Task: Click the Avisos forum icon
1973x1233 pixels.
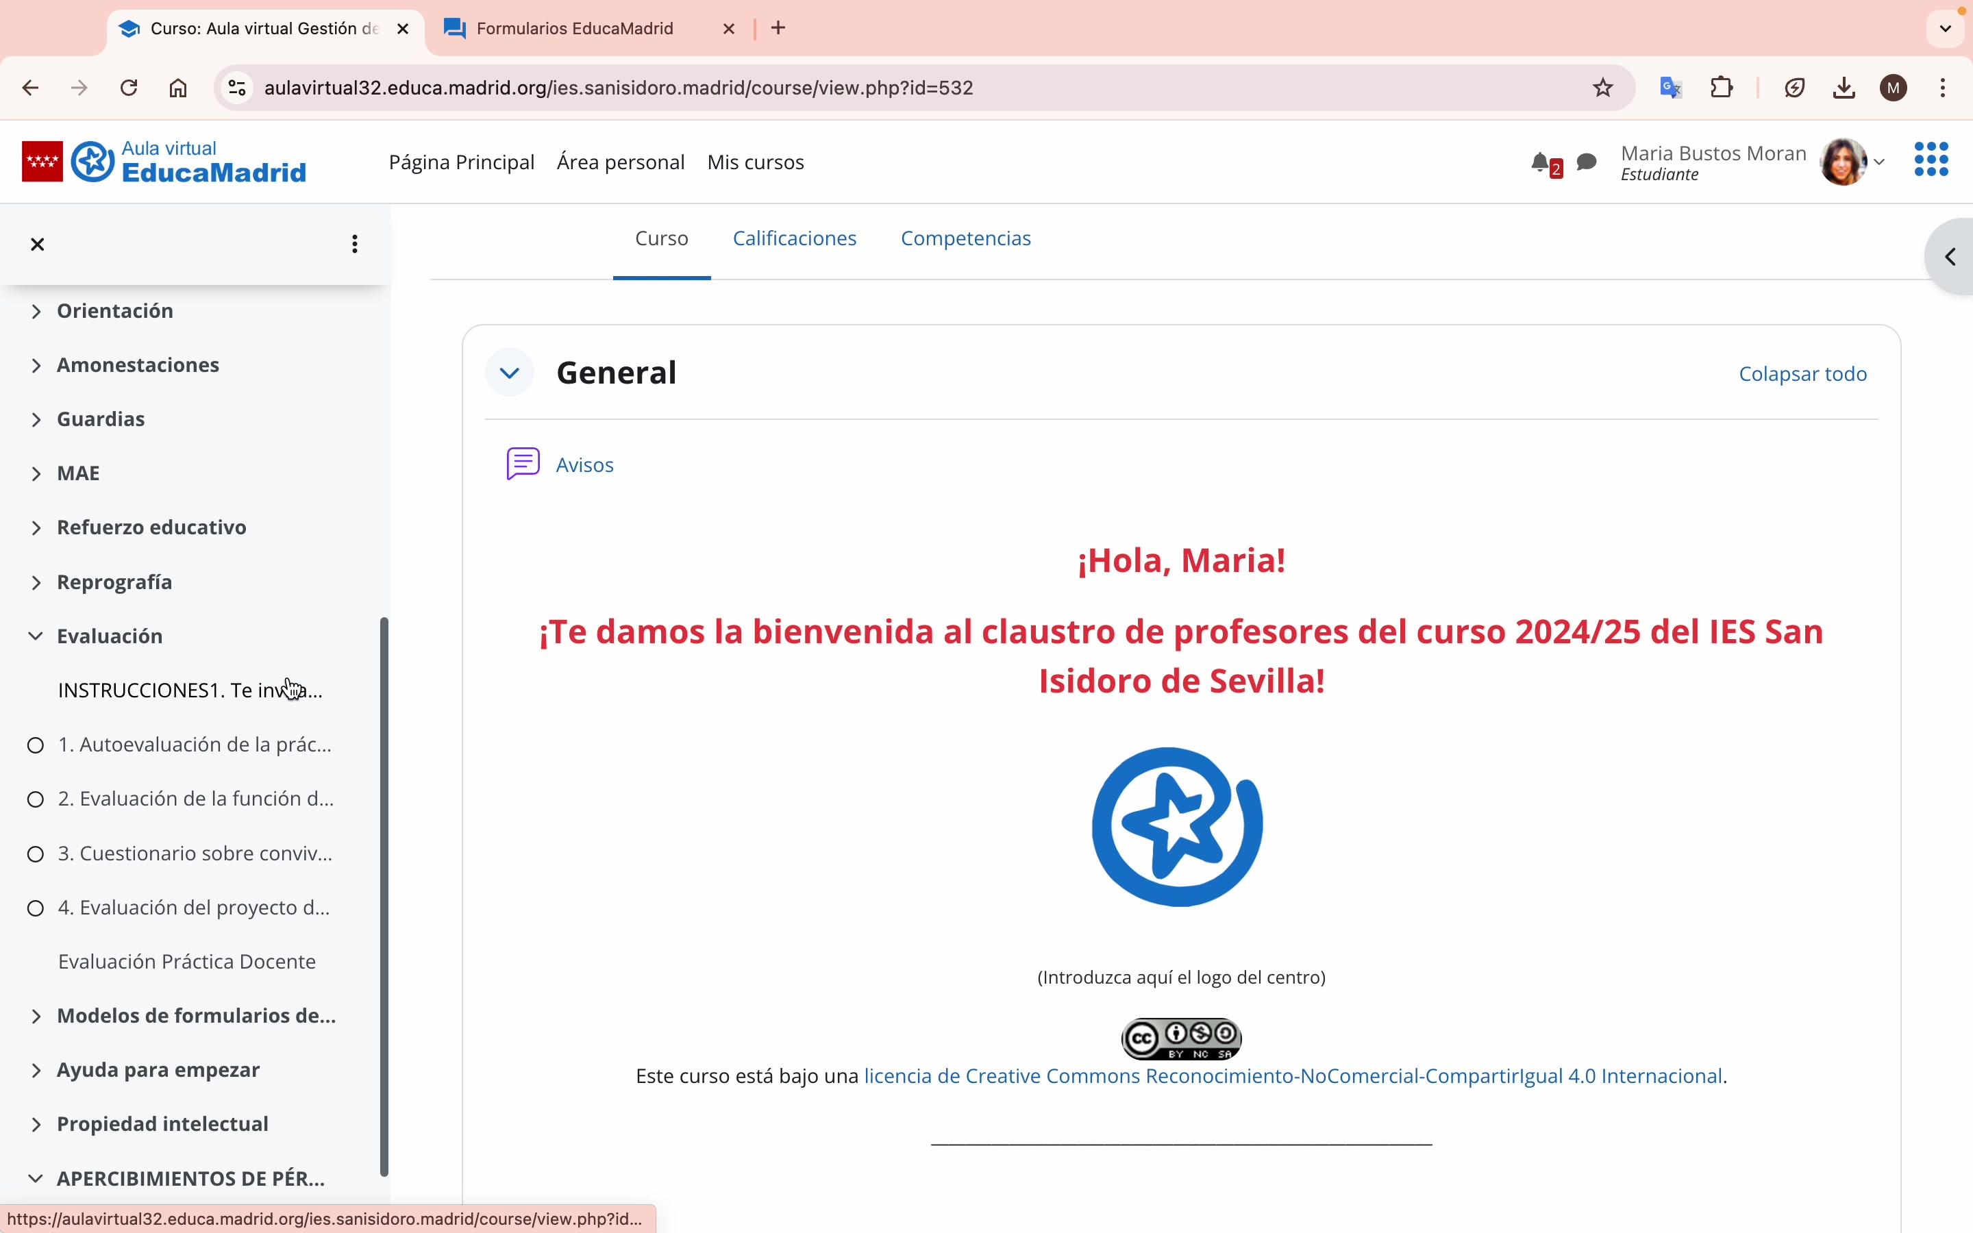Action: 523,464
